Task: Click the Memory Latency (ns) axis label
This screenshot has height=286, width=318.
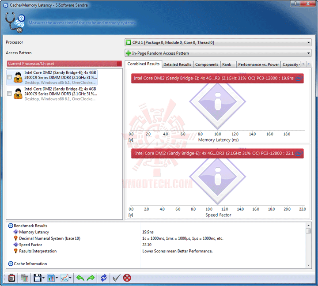Action: [x=219, y=140]
